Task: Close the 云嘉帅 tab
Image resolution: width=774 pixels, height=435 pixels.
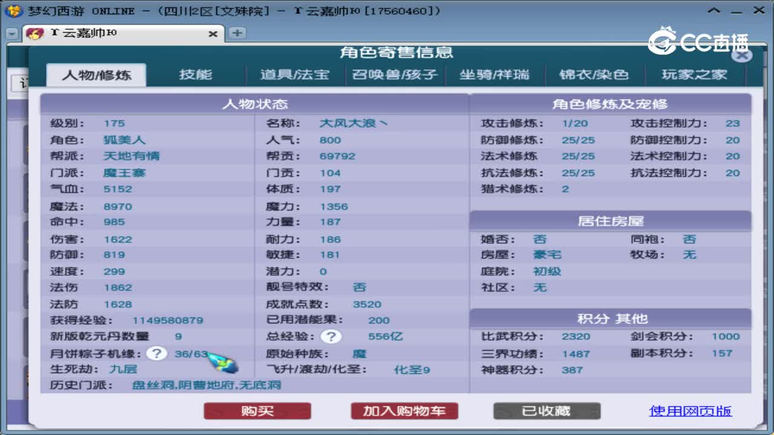Action: coord(213,34)
